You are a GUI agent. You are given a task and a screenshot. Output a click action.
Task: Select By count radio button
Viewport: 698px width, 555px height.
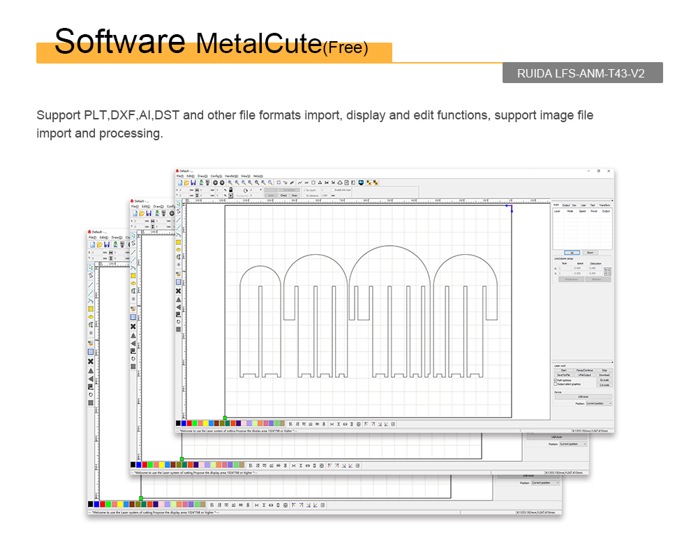(x=304, y=190)
